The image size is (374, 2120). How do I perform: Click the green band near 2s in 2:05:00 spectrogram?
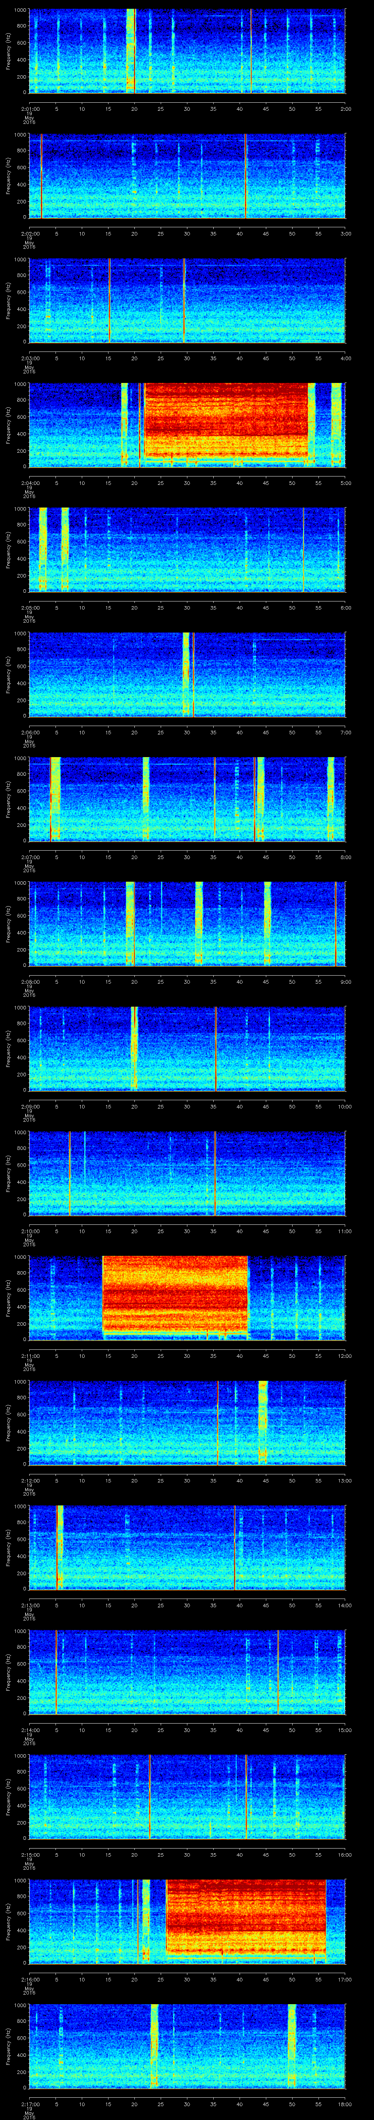coord(43,550)
